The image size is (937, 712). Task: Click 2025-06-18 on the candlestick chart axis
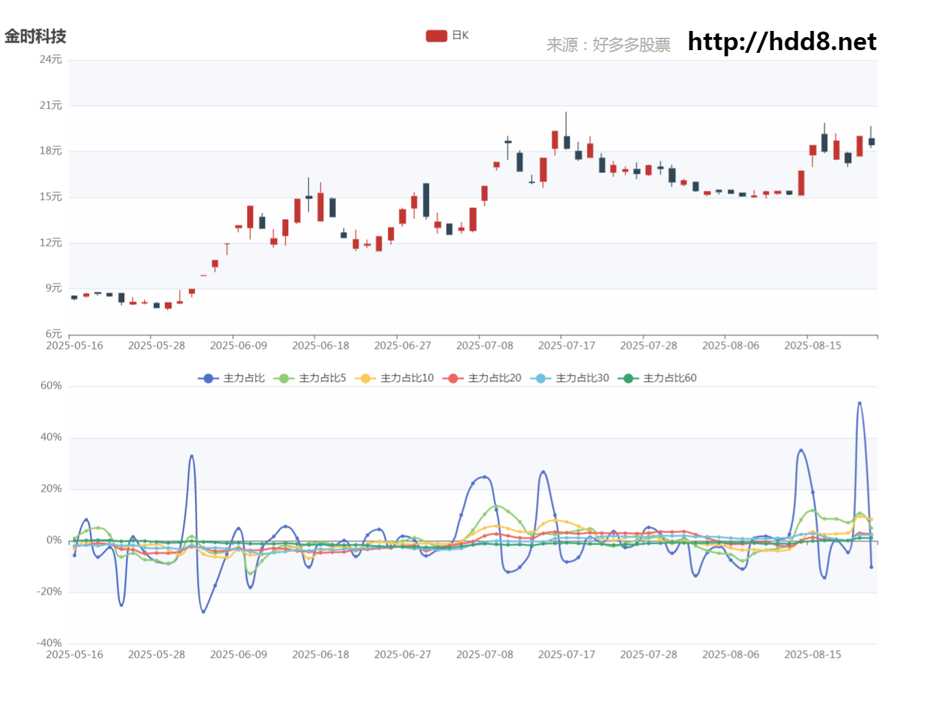(321, 346)
